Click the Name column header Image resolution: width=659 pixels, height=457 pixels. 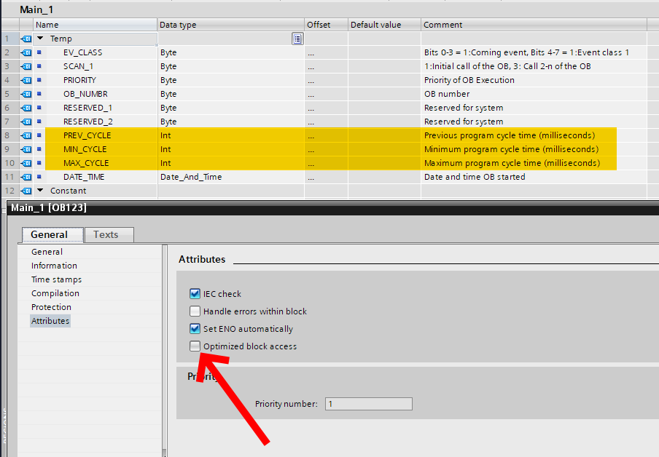(x=95, y=25)
